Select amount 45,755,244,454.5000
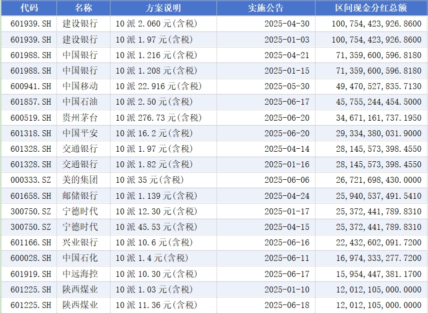Image resolution: width=428 pixels, height=313 pixels. click(x=371, y=102)
